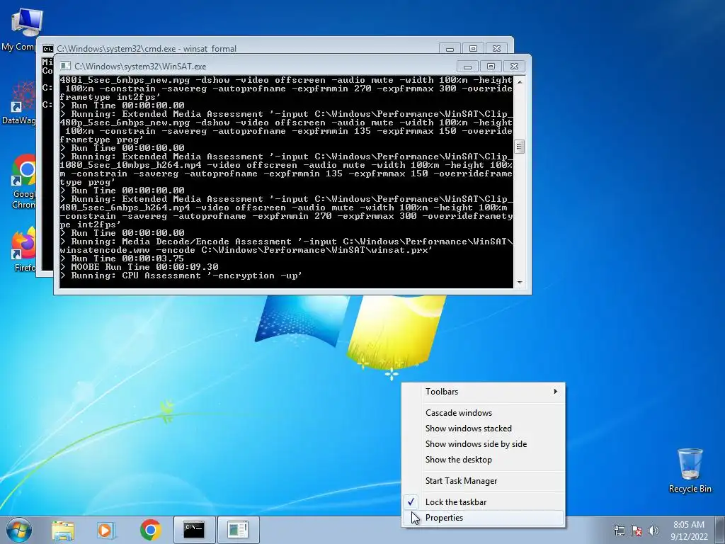This screenshot has height=544, width=725.
Task: Expand the Toolbars submenu
Action: [x=483, y=391]
